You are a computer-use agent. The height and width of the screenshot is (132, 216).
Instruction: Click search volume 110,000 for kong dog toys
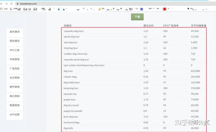click(x=195, y=88)
